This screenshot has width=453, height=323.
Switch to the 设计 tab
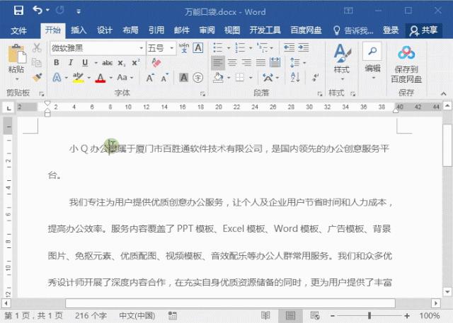(104, 30)
